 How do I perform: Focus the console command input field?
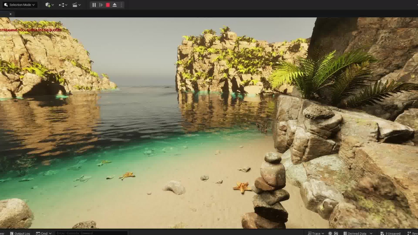click(91, 233)
